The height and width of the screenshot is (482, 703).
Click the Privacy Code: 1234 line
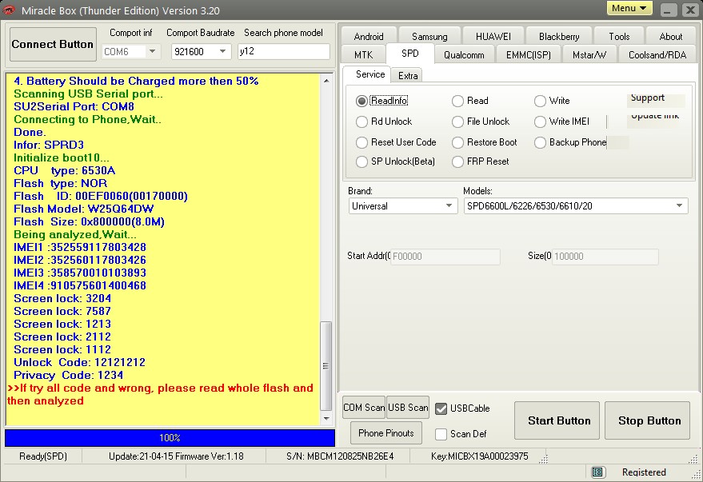[68, 376]
